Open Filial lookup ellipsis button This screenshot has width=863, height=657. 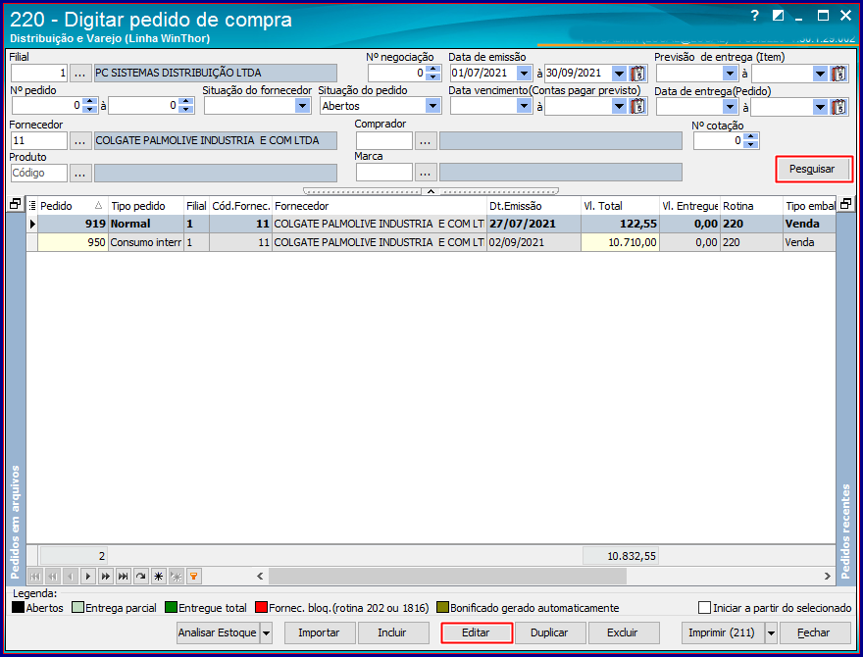click(80, 74)
